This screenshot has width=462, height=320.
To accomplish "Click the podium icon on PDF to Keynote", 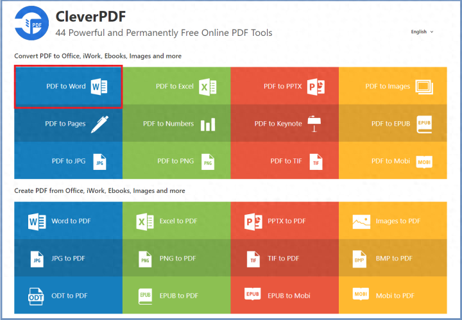I will coord(314,124).
